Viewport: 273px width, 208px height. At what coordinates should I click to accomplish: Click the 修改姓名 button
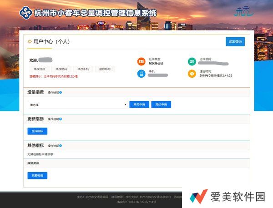pyautogui.click(x=39, y=69)
